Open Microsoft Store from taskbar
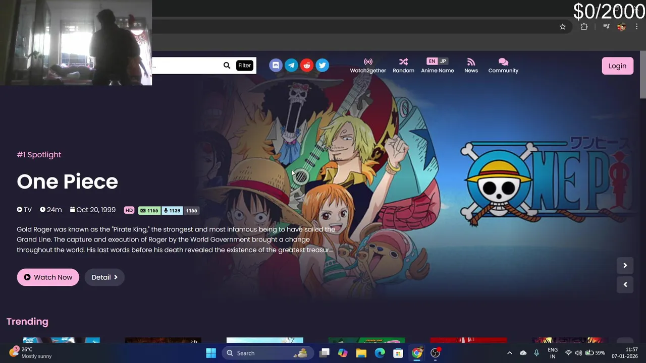The width and height of the screenshot is (646, 363). click(x=398, y=353)
